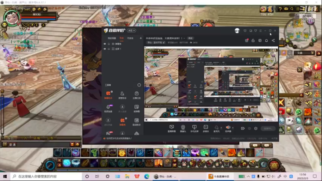Image resolution: width=322 pixels, height=181 pixels.
Task: Toggle visibility eye of 弹幕秀 source
Action: 105,44
